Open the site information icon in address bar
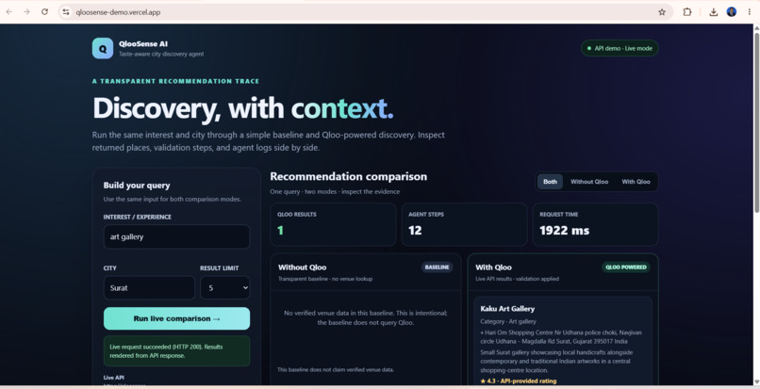Image resolution: width=760 pixels, height=389 pixels. pyautogui.click(x=66, y=12)
